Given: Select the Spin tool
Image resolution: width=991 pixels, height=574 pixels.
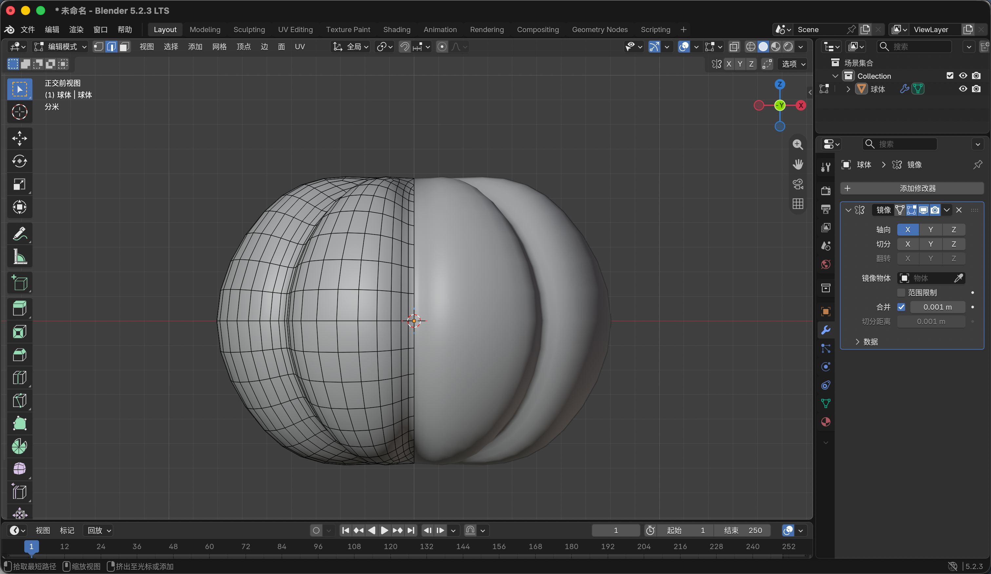Looking at the screenshot, I should point(19,446).
